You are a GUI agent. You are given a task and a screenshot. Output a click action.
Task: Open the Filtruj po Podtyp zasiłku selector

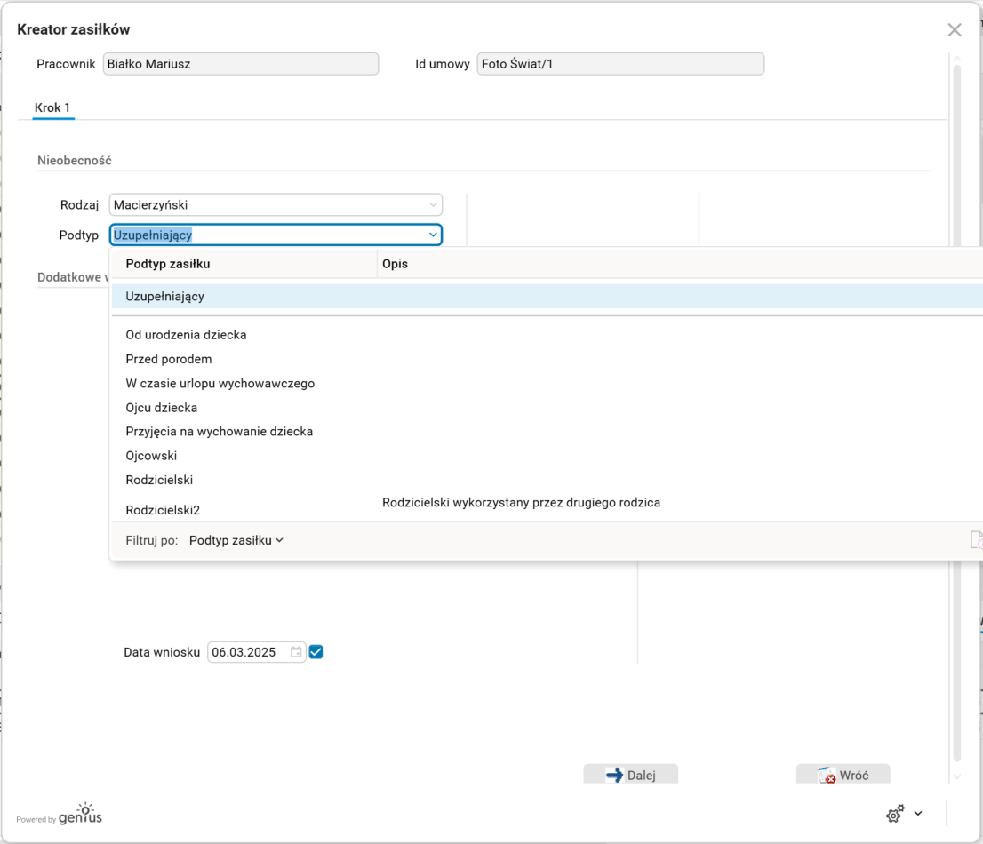[236, 540]
